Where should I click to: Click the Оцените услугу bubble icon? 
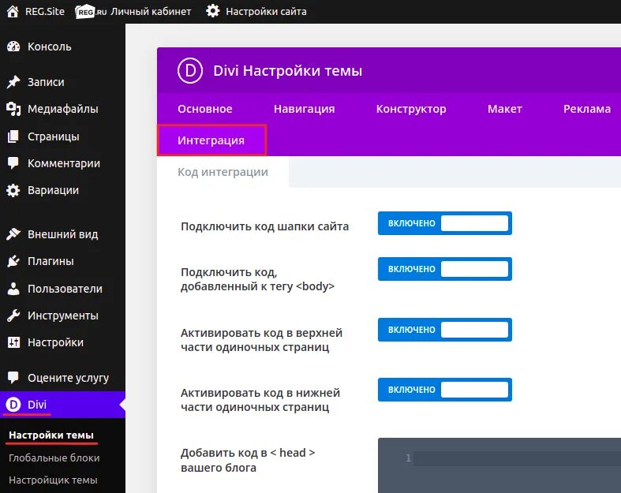(x=13, y=377)
